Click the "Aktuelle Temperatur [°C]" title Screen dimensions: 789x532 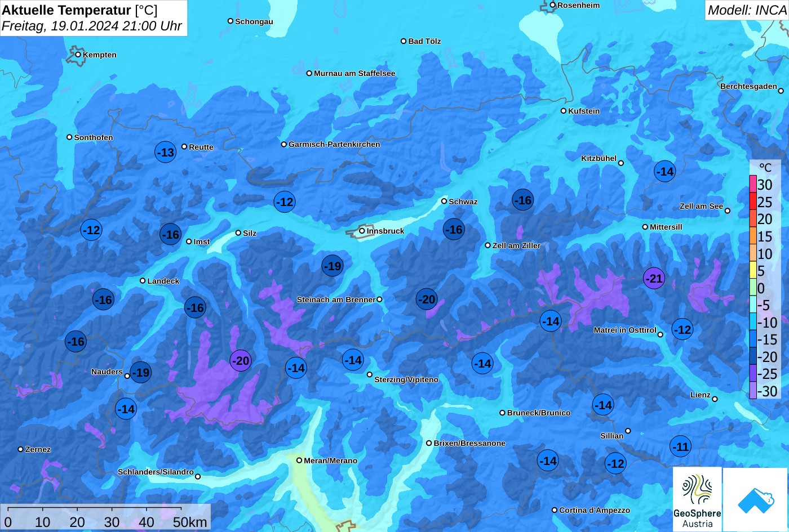(80, 10)
